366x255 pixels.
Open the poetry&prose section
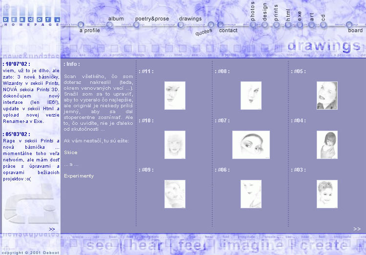152,19
